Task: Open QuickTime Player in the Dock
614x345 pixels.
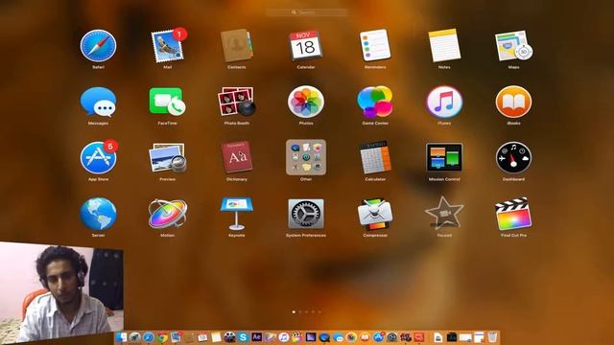Action: (324, 337)
